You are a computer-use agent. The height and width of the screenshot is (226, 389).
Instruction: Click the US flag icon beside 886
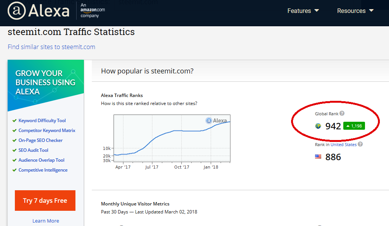point(318,157)
